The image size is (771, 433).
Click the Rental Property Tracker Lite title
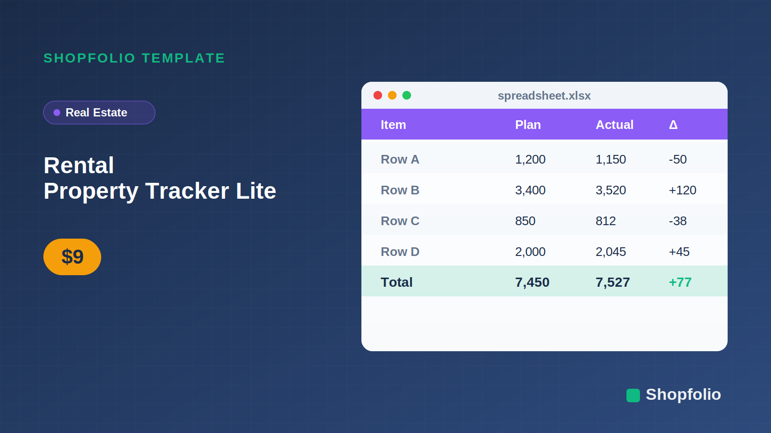[160, 178]
